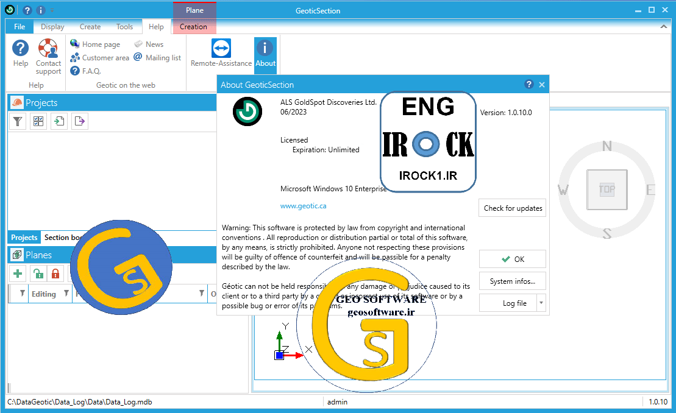Click the title bar info icon
This screenshot has width=676, height=413.
pyautogui.click(x=40, y=10)
